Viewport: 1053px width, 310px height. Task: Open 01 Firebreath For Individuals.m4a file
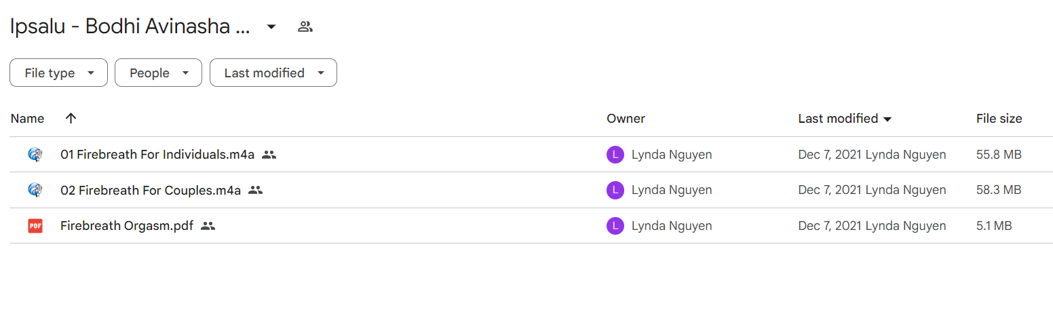pyautogui.click(x=157, y=155)
